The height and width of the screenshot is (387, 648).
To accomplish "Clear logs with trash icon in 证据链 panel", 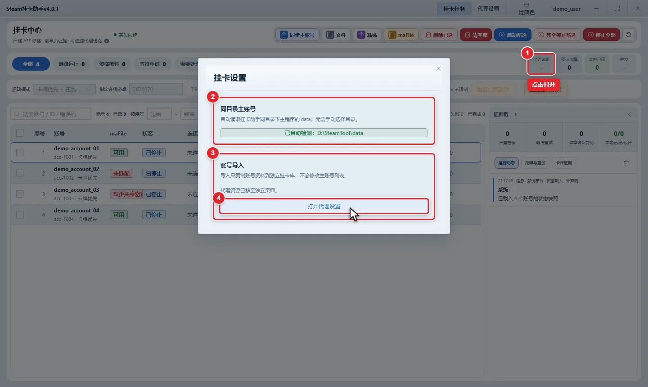I will click(x=626, y=163).
